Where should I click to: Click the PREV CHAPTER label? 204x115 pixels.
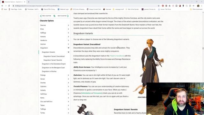click(x=47, y=16)
